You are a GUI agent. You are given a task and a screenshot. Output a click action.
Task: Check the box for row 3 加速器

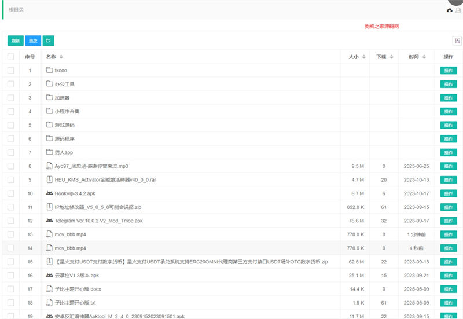[10, 98]
